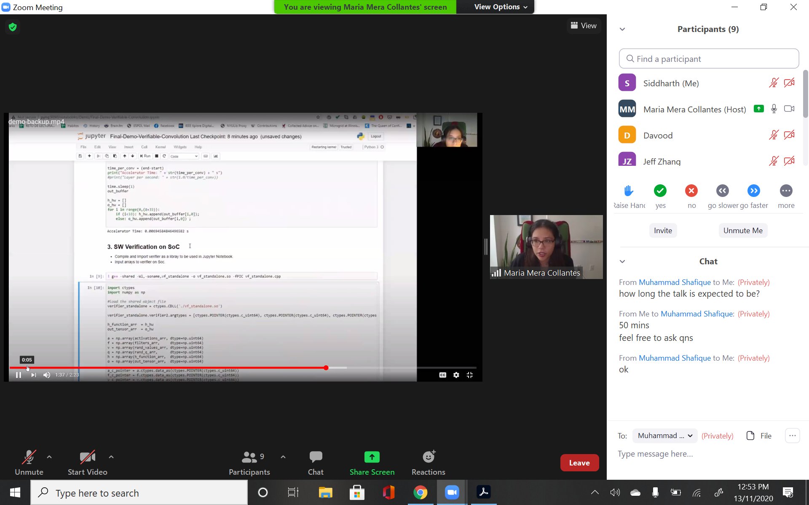
Task: Open Reactions in the meeting toolbar
Action: tap(428, 462)
